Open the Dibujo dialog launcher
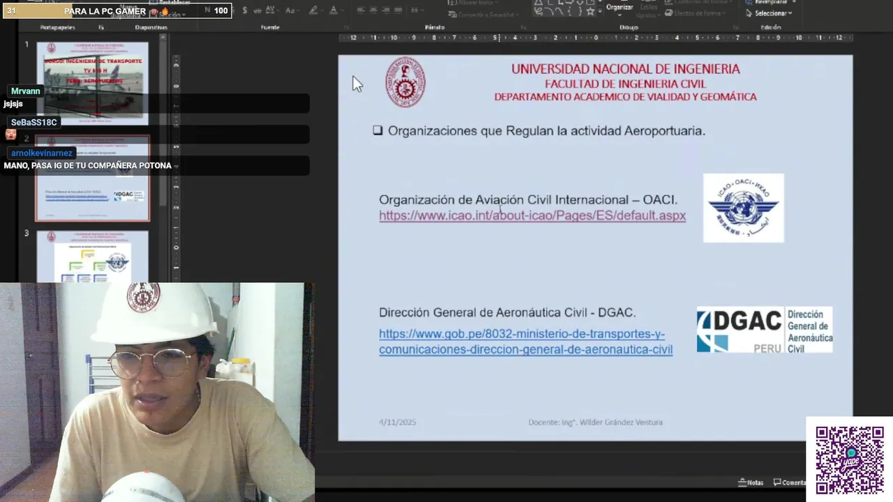893x502 pixels. pos(735,27)
